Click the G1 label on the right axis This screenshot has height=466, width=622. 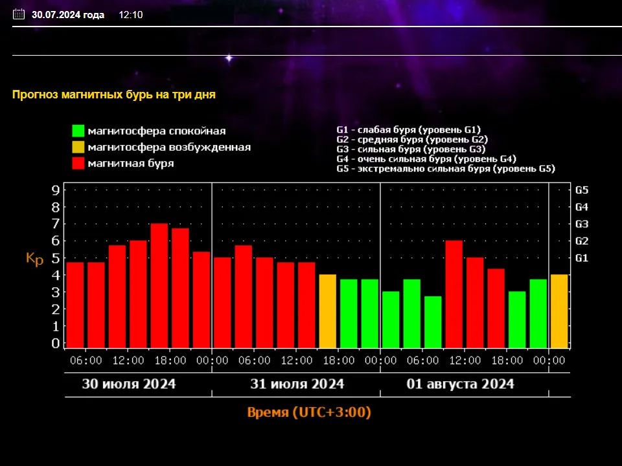pos(581,258)
